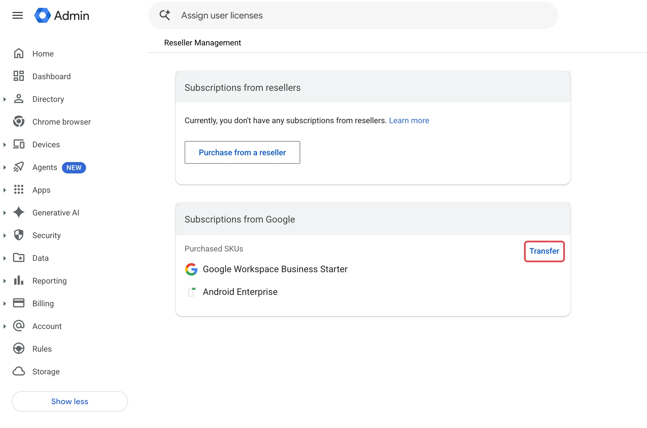
Task: Click the Google G logo by Workspace
Action: point(191,269)
